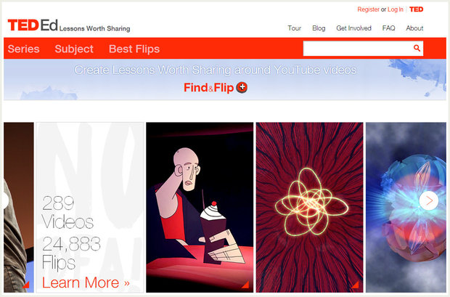This screenshot has width=450, height=297.
Task: Click the Find & Flip plus icon
Action: (242, 87)
